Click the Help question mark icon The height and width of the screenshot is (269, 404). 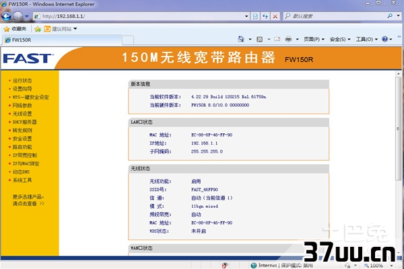[x=385, y=39]
